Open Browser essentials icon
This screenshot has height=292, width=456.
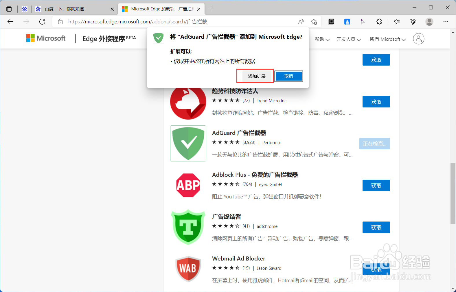point(413,21)
